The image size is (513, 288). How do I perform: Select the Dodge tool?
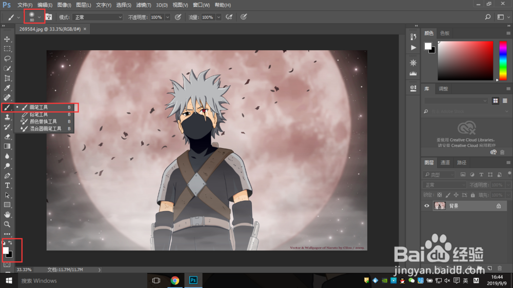pos(7,166)
